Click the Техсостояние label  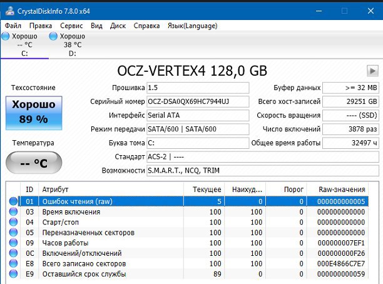[33, 88]
